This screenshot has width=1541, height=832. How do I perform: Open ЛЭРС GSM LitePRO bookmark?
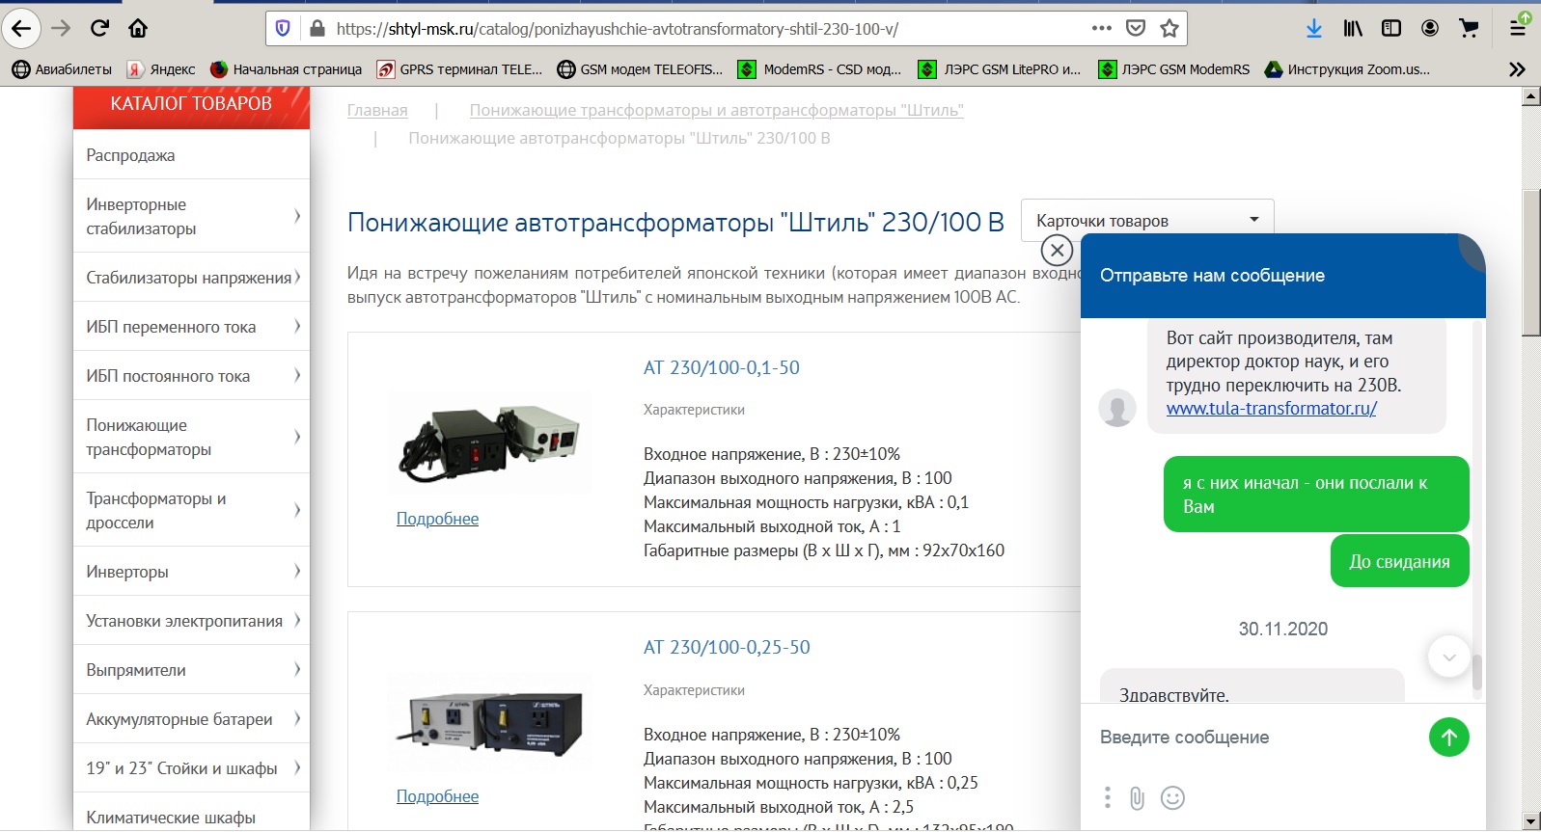tap(1000, 69)
